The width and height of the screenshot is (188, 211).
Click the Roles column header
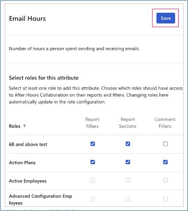(15, 126)
